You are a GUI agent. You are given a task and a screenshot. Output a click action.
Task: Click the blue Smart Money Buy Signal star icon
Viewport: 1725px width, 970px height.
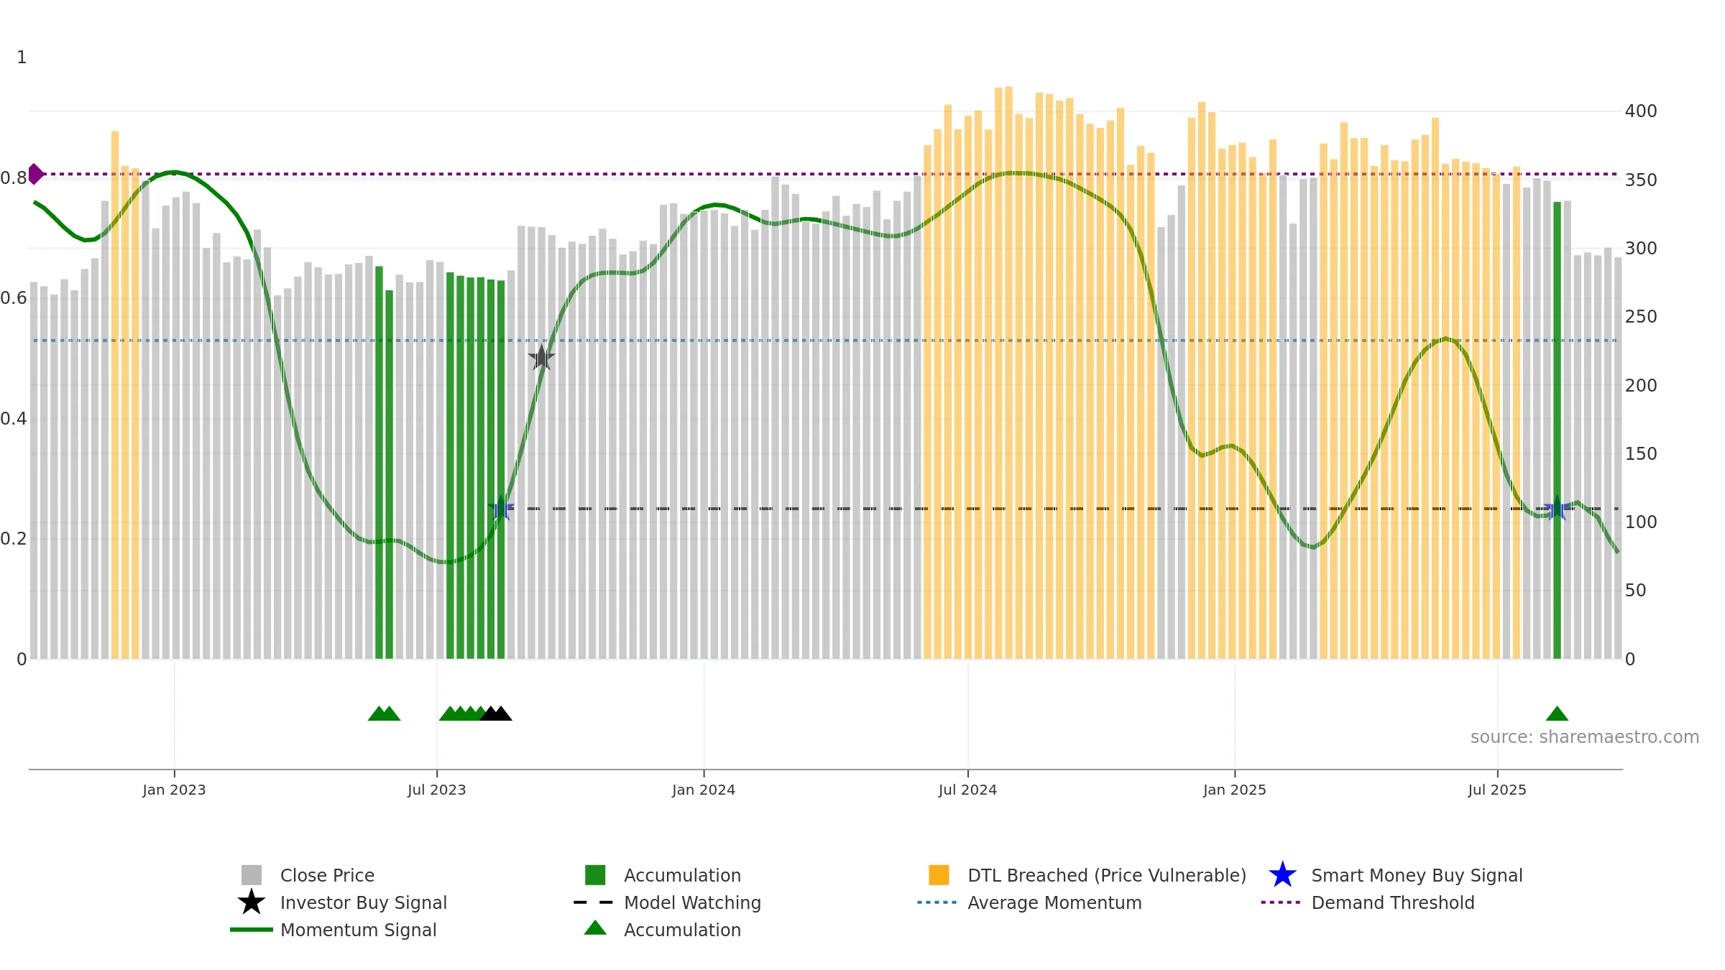click(x=1282, y=875)
